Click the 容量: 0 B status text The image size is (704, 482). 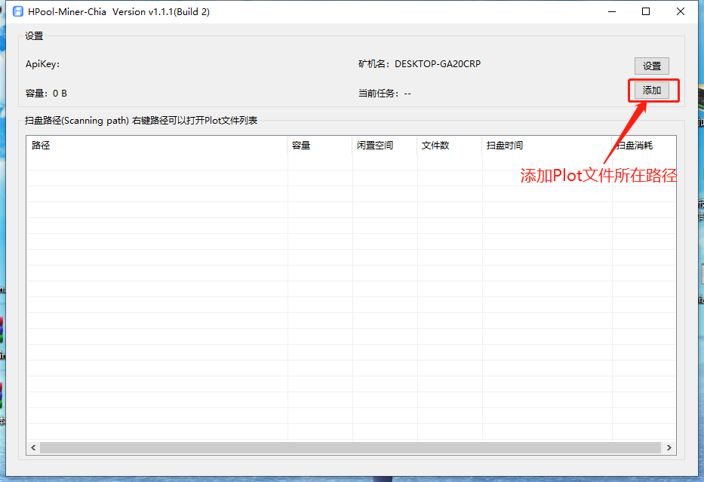tap(46, 94)
